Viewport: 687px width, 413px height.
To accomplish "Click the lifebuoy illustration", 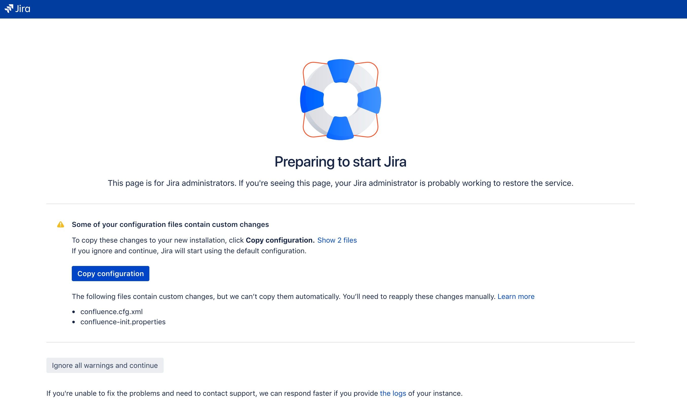I will tap(340, 99).
